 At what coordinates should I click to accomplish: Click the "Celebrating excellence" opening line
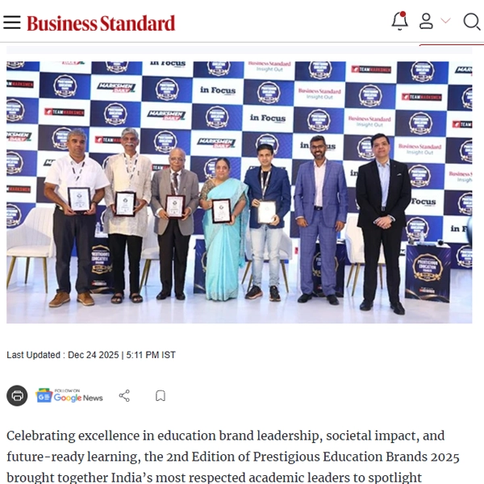coord(225,436)
